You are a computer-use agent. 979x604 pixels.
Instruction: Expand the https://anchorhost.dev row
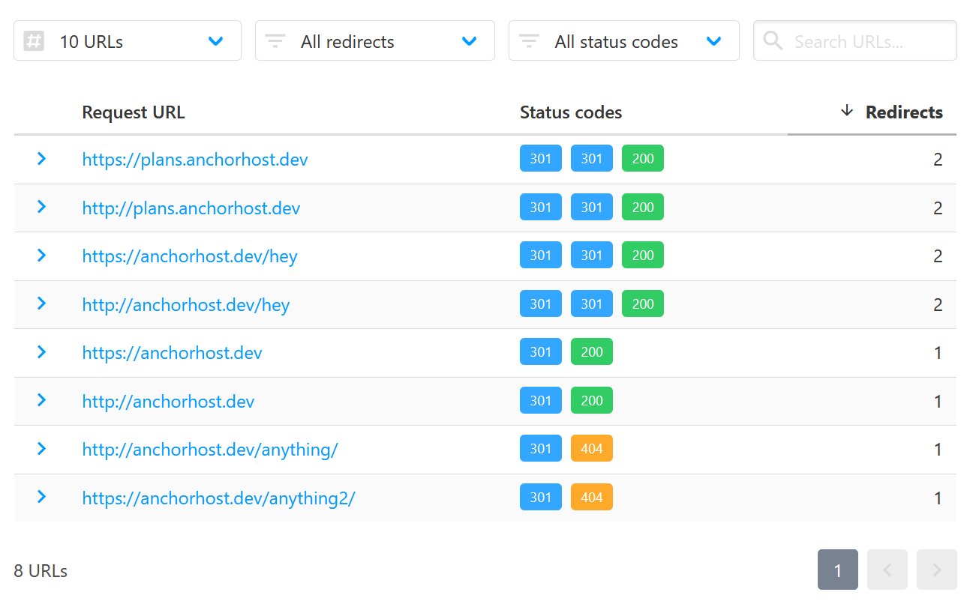point(41,352)
